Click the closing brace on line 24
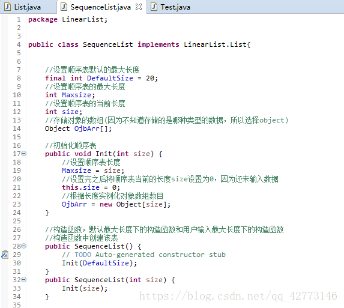The width and height of the screenshot is (344, 308). click(47, 213)
